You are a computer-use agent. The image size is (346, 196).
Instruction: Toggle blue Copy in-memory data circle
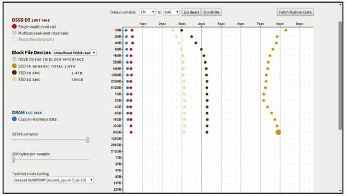[x=14, y=119]
